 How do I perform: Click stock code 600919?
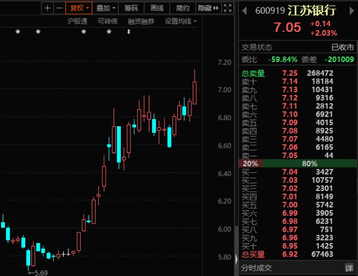[270, 11]
